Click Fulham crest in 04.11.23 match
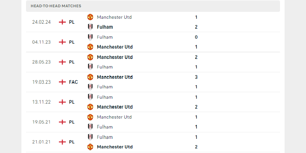306x153 pixels. [90, 37]
